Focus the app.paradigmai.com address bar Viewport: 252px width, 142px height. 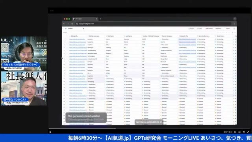pyautogui.click(x=154, y=24)
